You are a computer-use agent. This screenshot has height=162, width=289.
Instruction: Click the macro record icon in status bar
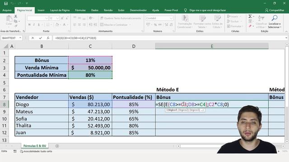click(x=15, y=151)
